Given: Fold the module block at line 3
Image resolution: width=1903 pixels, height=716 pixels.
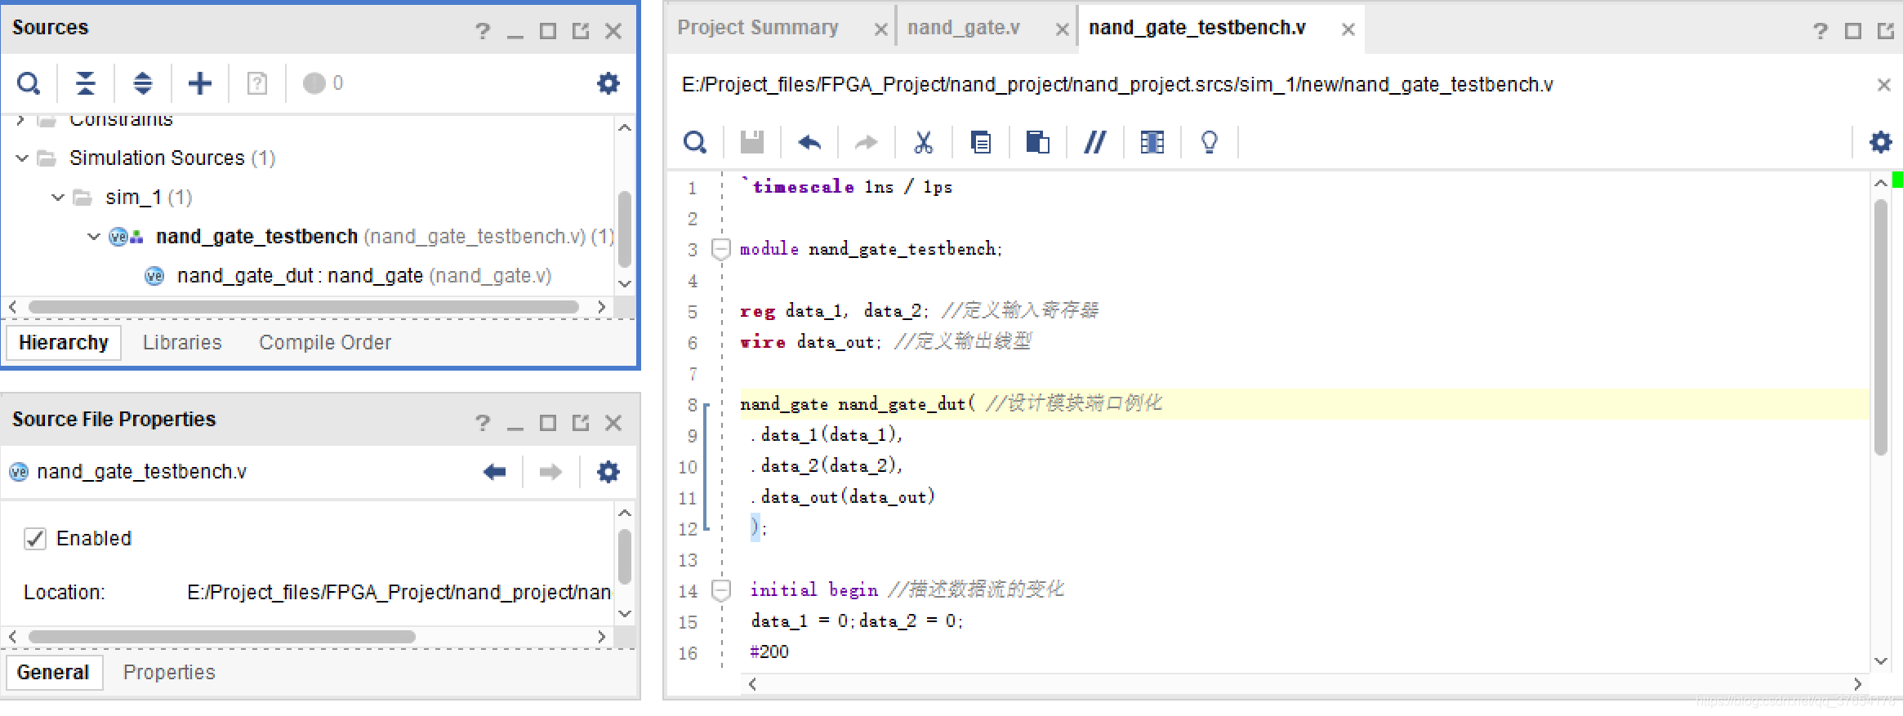Looking at the screenshot, I should pyautogui.click(x=720, y=249).
